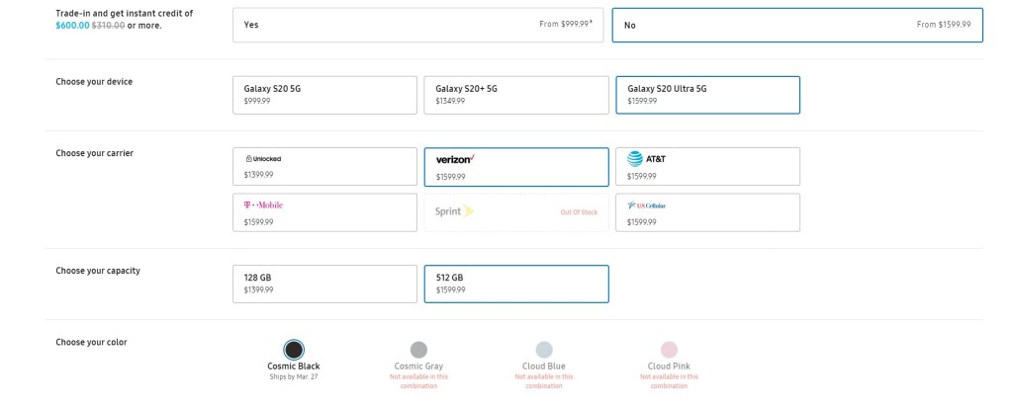Image resolution: width=1013 pixels, height=408 pixels.
Task: Choose the Verizon carrier
Action: point(515,166)
